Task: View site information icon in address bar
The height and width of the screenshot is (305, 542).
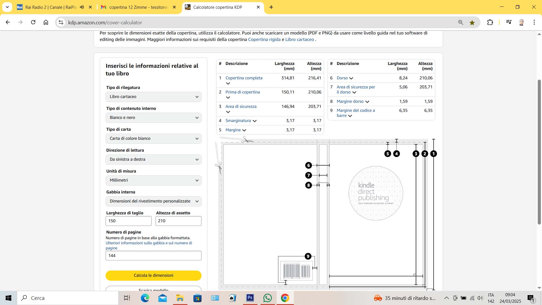Action: pos(61,22)
